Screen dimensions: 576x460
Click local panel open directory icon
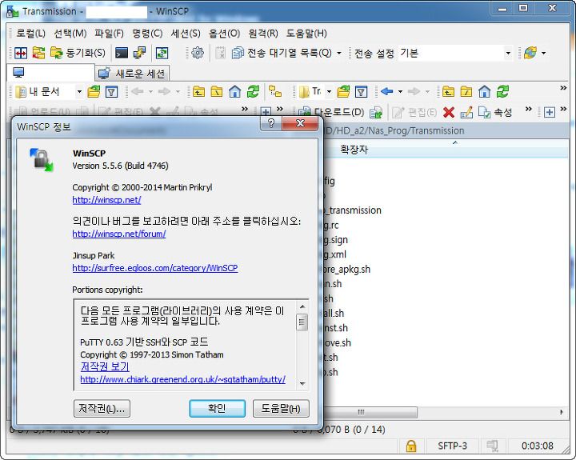coord(94,91)
